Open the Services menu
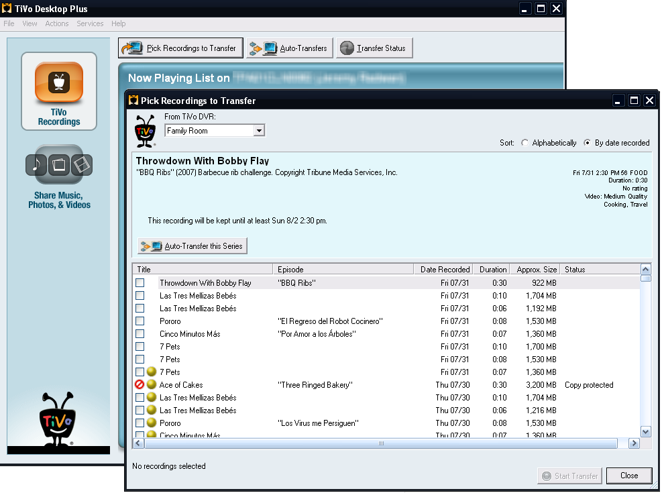Screen dimensions: 662x493 coord(90,23)
